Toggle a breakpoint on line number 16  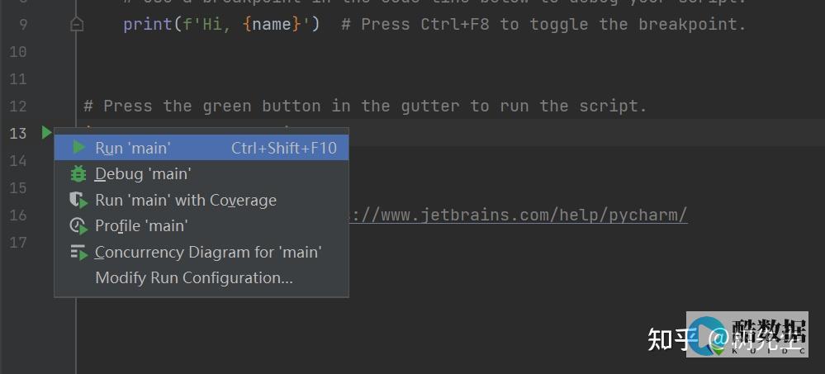coord(18,215)
